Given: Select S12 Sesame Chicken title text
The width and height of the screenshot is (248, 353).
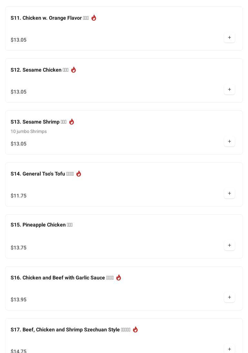Looking at the screenshot, I should coord(39,70).
